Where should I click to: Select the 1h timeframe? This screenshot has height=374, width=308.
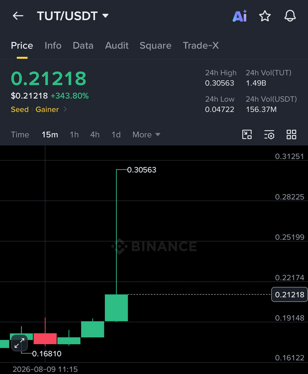(74, 135)
